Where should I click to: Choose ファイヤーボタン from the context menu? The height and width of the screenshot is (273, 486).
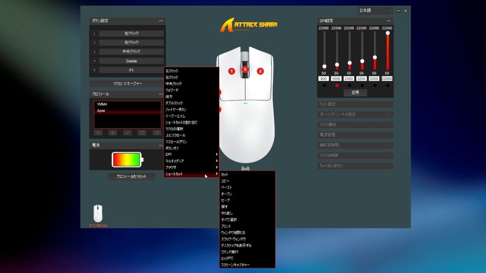[191, 109]
